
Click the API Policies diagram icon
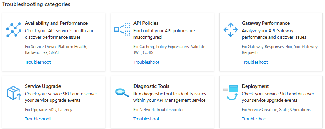click(122, 30)
